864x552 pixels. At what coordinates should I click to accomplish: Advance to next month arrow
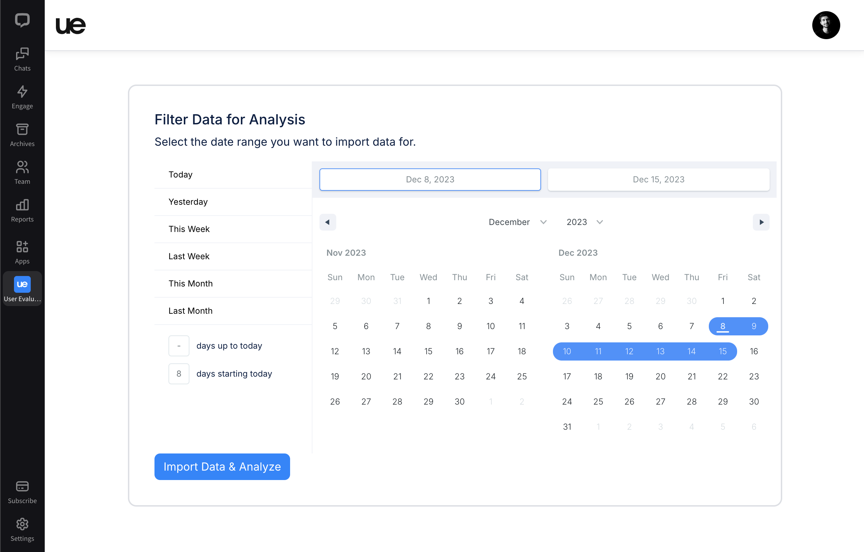[x=761, y=222]
